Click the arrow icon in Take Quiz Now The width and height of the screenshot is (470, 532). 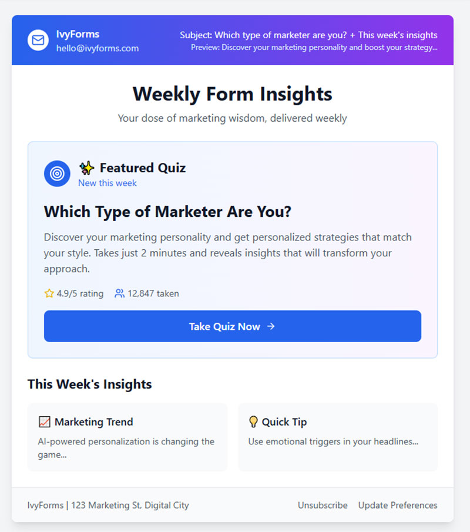tap(271, 326)
